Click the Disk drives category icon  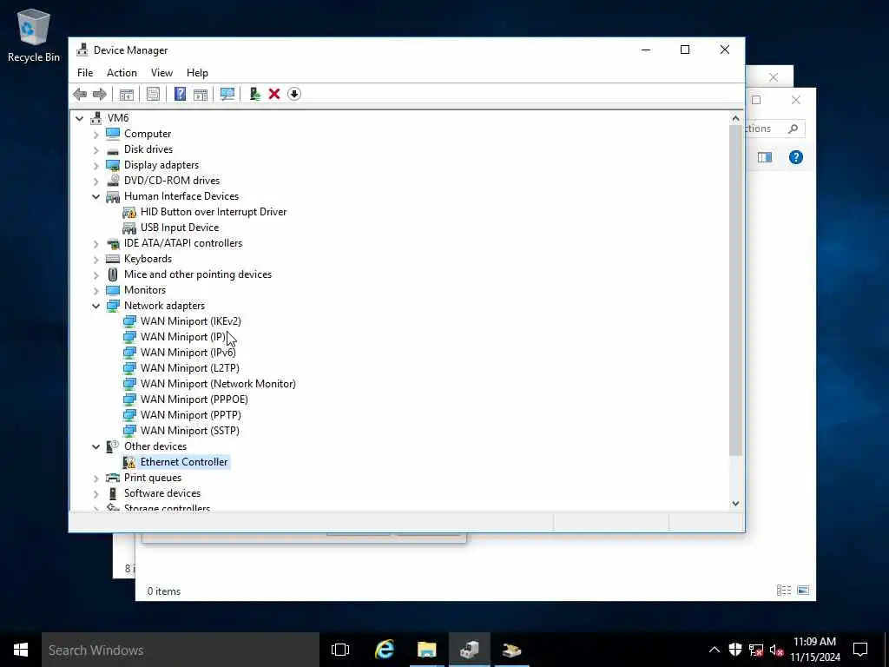point(113,149)
